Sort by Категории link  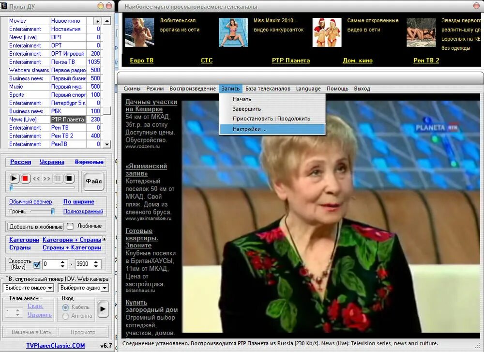click(x=24, y=240)
